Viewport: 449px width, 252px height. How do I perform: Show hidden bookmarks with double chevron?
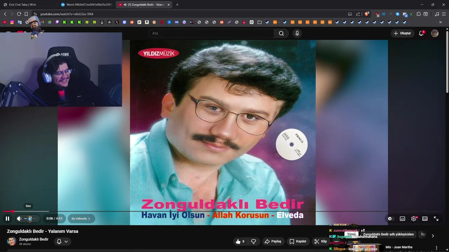coord(441,22)
